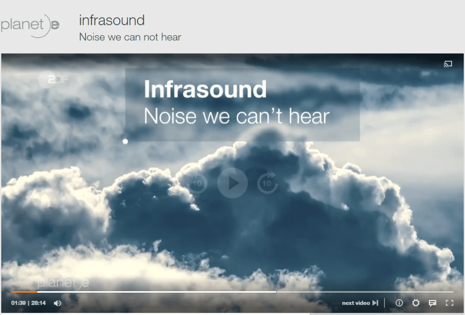Jump to the next video
465x315 pixels.
pyautogui.click(x=356, y=303)
